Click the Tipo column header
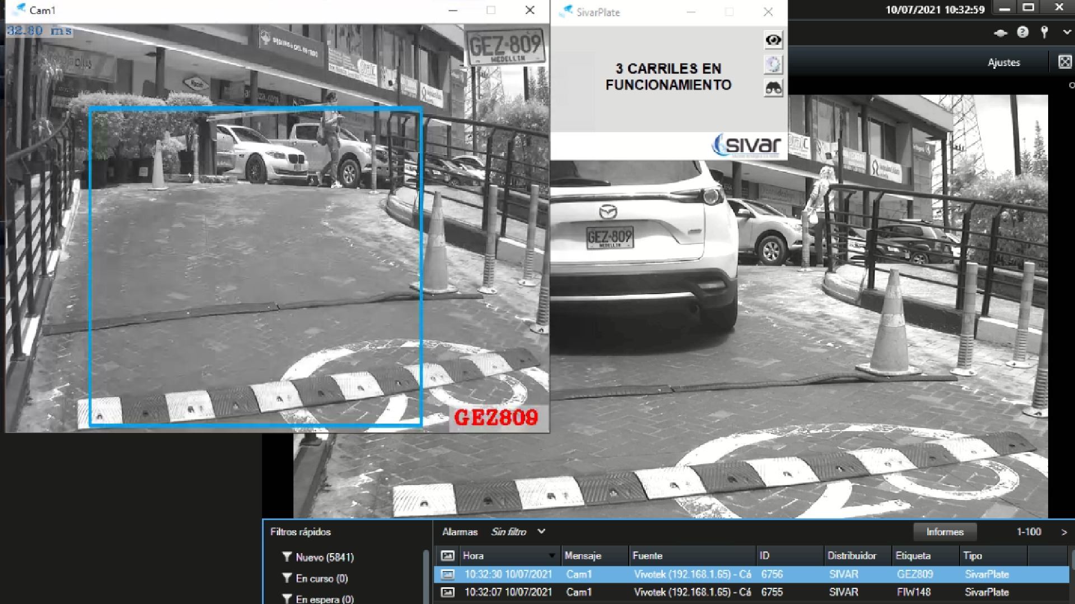This screenshot has height=604, width=1075. tap(993, 555)
